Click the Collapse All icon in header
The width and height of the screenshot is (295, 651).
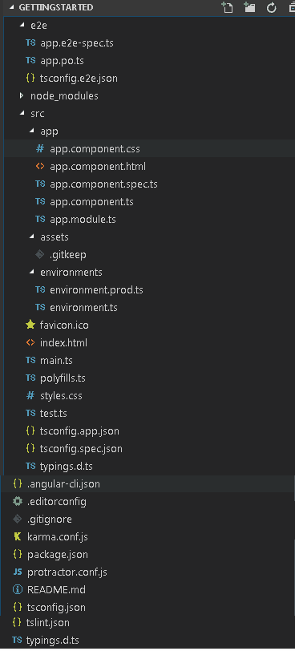point(292,7)
